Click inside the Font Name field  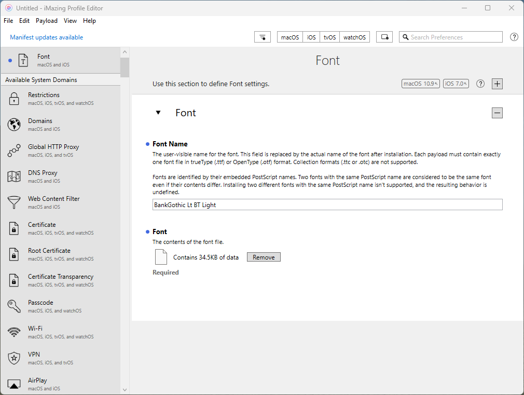327,205
